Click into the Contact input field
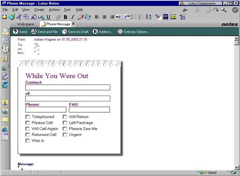The width and height of the screenshot is (240, 176). click(x=68, y=88)
